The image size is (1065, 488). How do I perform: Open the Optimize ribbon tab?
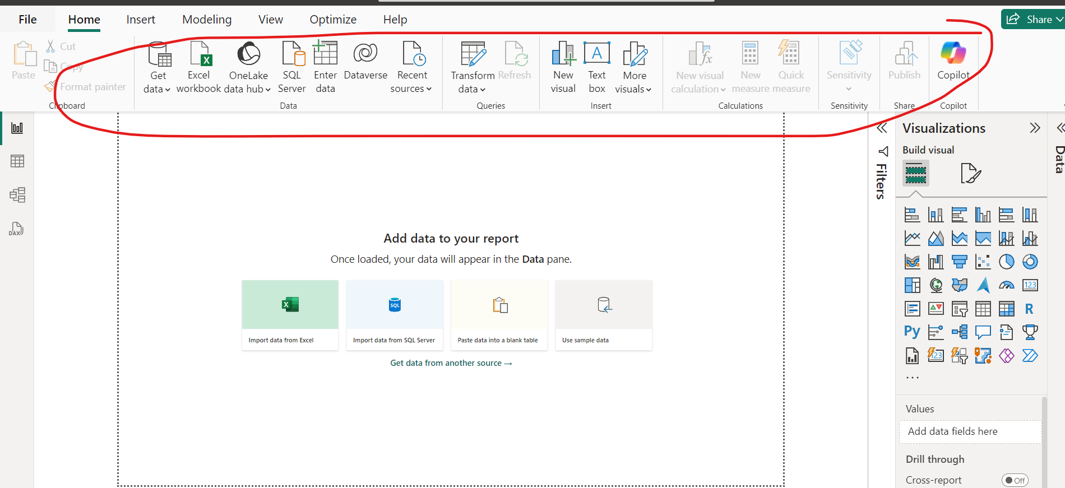point(333,20)
